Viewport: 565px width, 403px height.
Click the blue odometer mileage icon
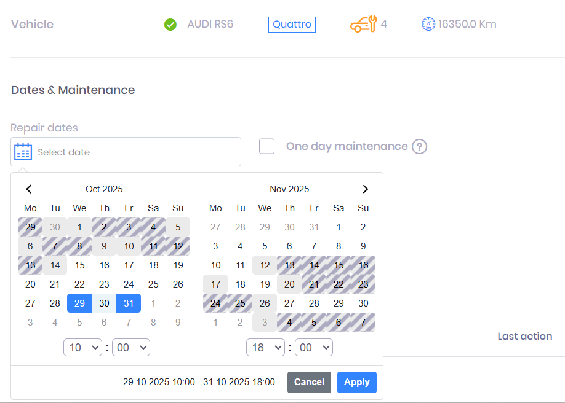pyautogui.click(x=428, y=25)
